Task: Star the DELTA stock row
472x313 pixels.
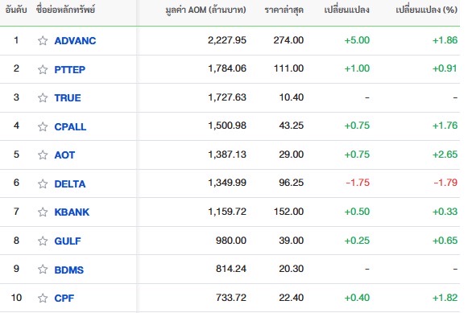Action: (43, 183)
